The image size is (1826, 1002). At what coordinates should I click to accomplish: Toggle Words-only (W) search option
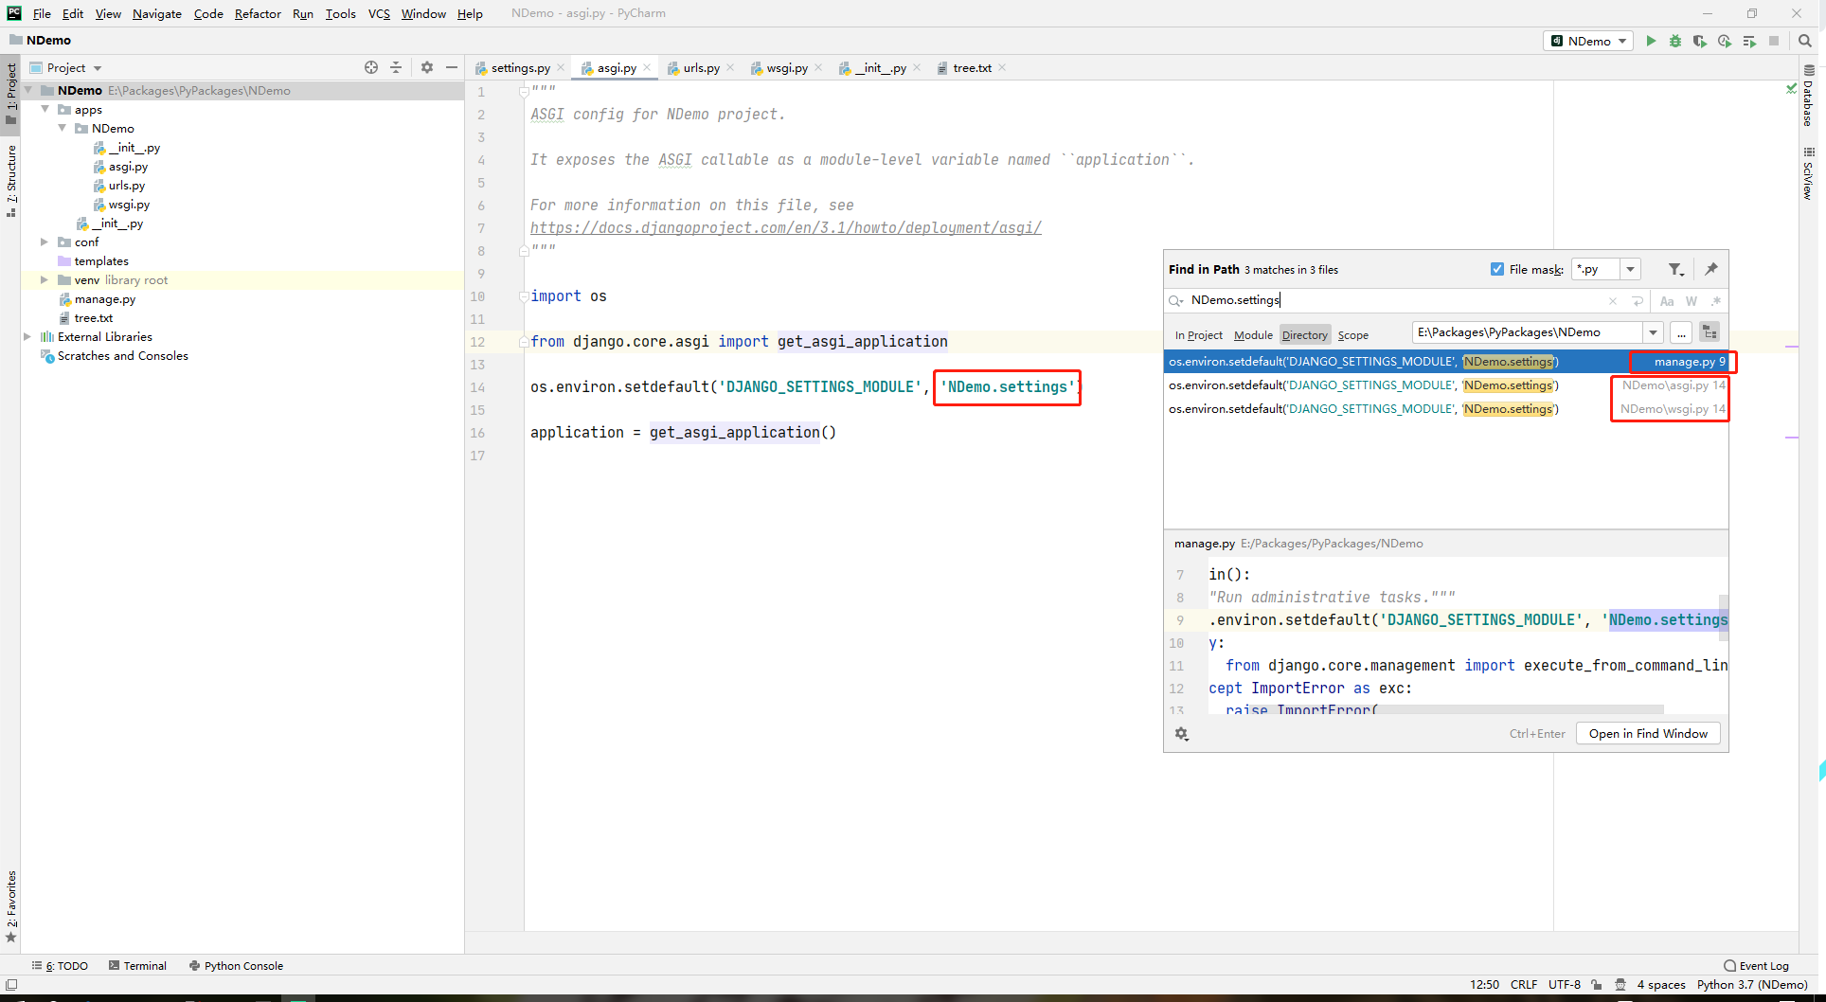point(1692,301)
